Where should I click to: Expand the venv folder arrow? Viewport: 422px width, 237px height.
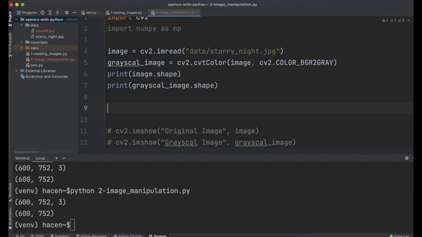click(22, 48)
